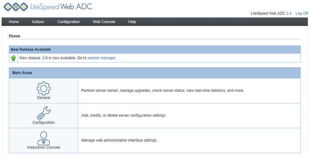Click the LiteSpeed logo icon

16,7
